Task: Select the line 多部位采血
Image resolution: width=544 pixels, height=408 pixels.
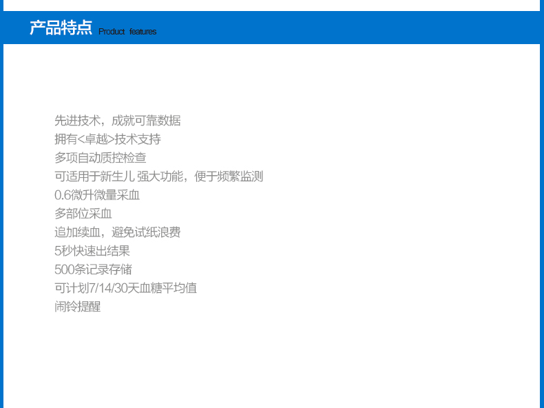Action: coord(83,214)
